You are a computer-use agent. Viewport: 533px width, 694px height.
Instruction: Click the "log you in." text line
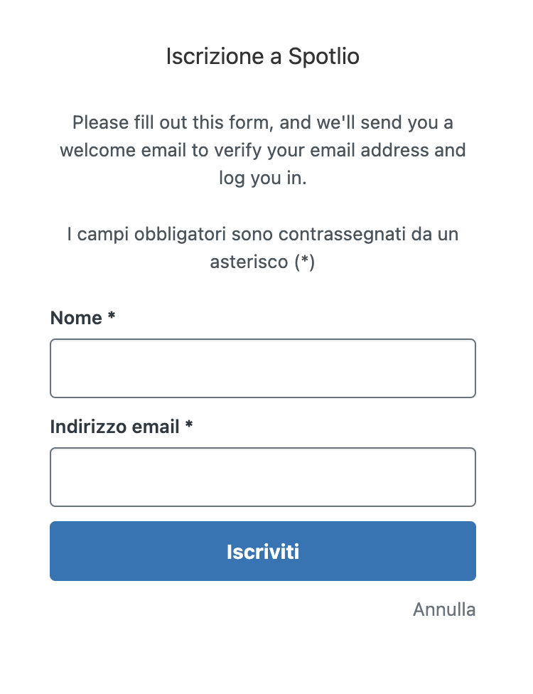click(x=263, y=178)
